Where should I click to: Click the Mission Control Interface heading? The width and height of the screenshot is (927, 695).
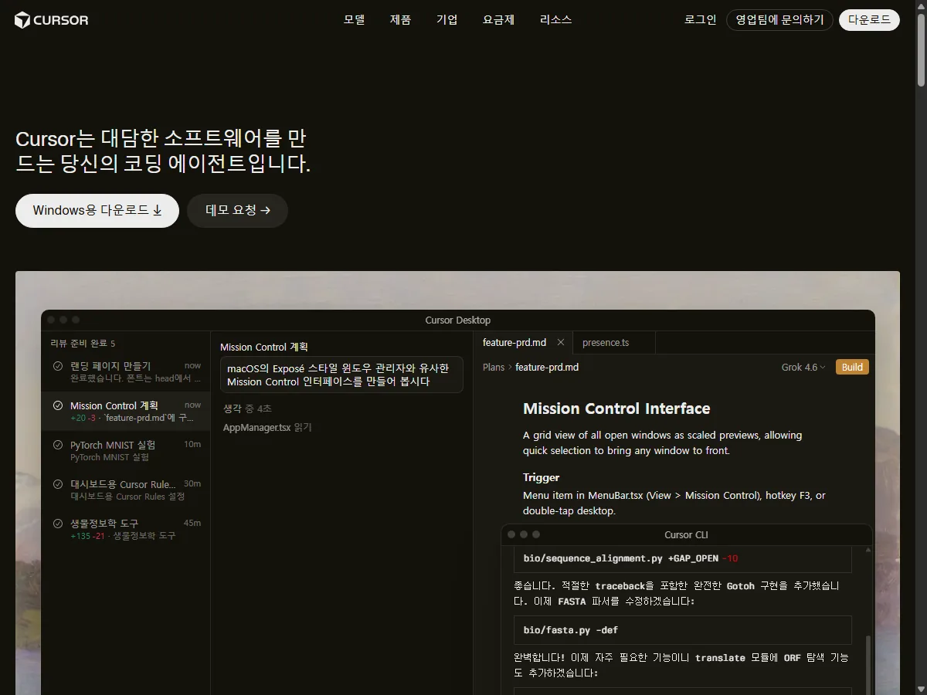tap(616, 409)
